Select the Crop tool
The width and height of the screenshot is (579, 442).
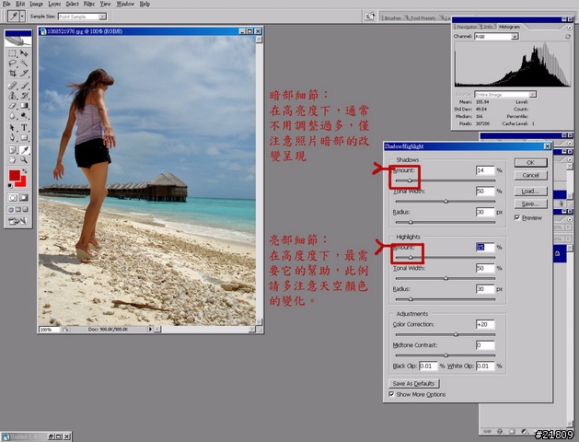pyautogui.click(x=13, y=73)
